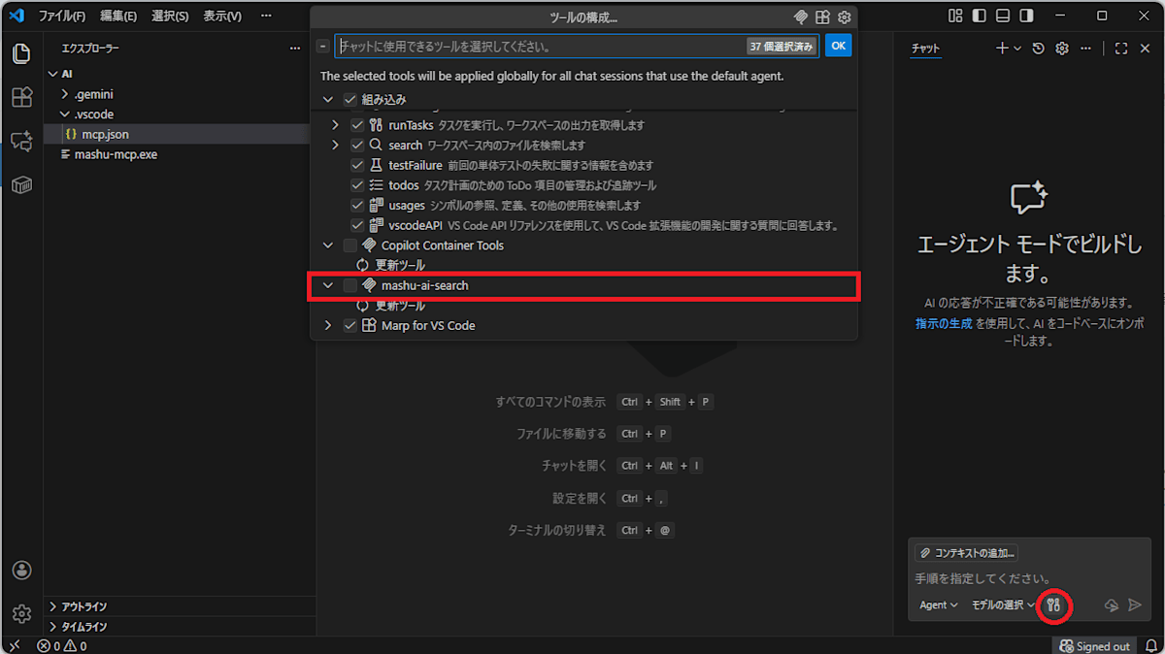Close the chat panel
The image size is (1165, 654).
pos(1145,49)
